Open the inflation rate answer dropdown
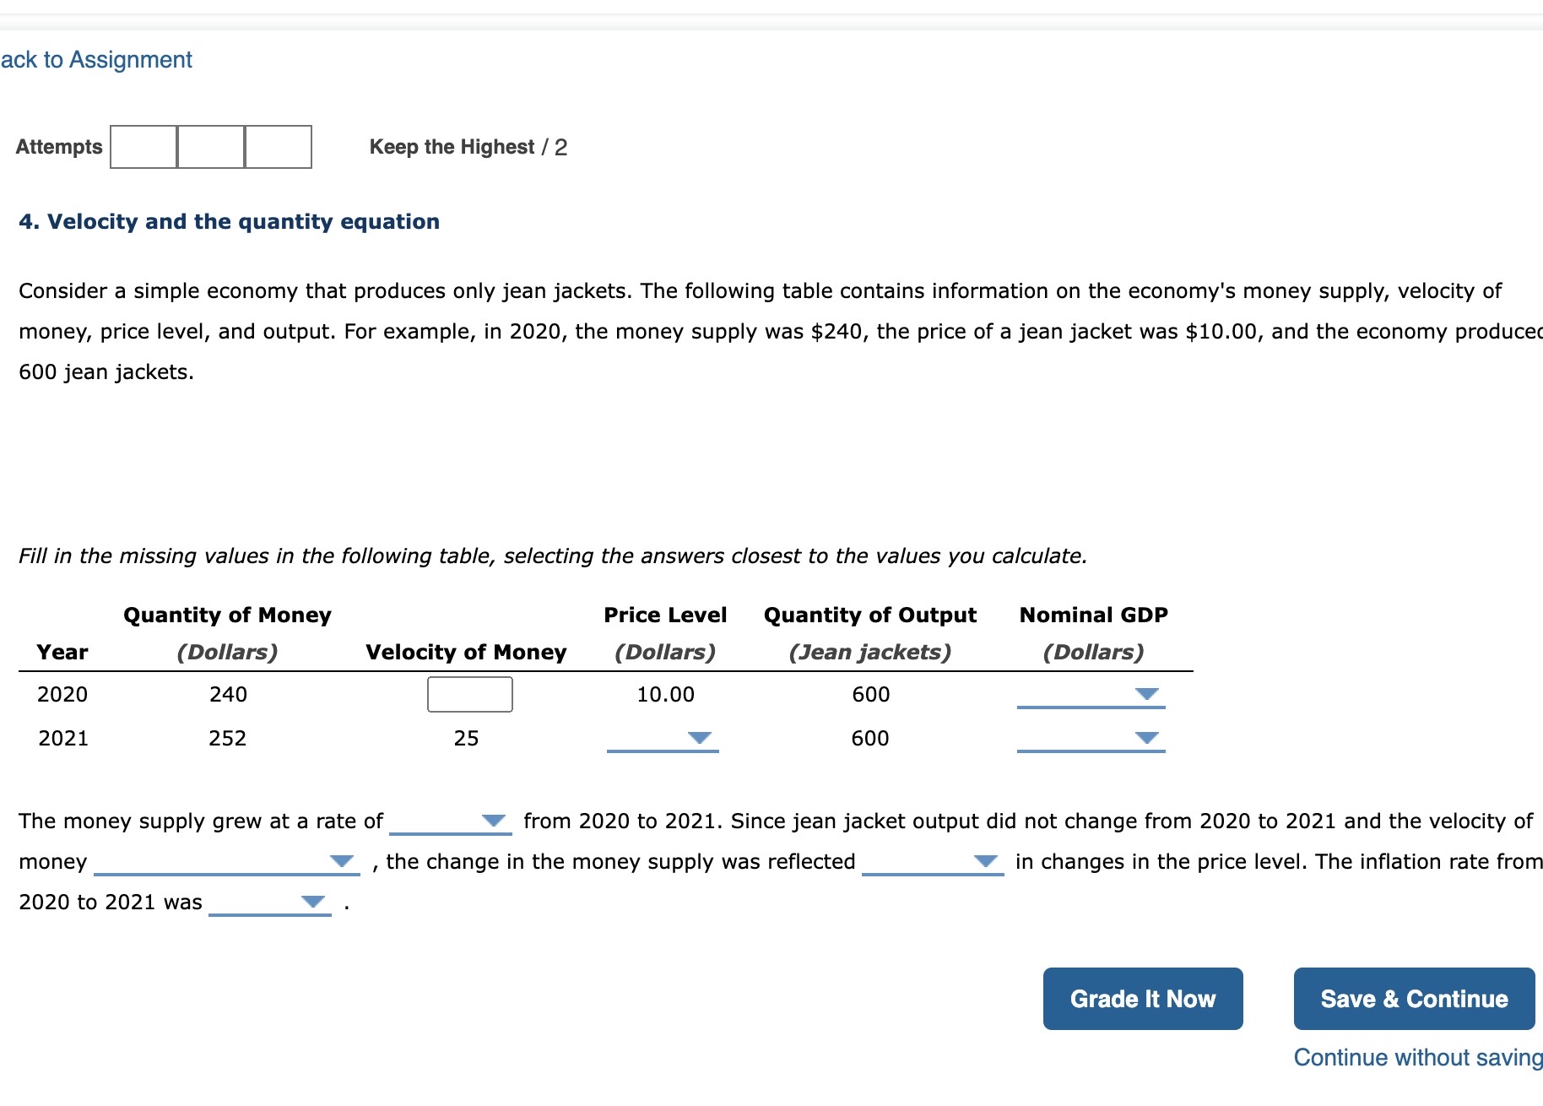 tap(270, 904)
